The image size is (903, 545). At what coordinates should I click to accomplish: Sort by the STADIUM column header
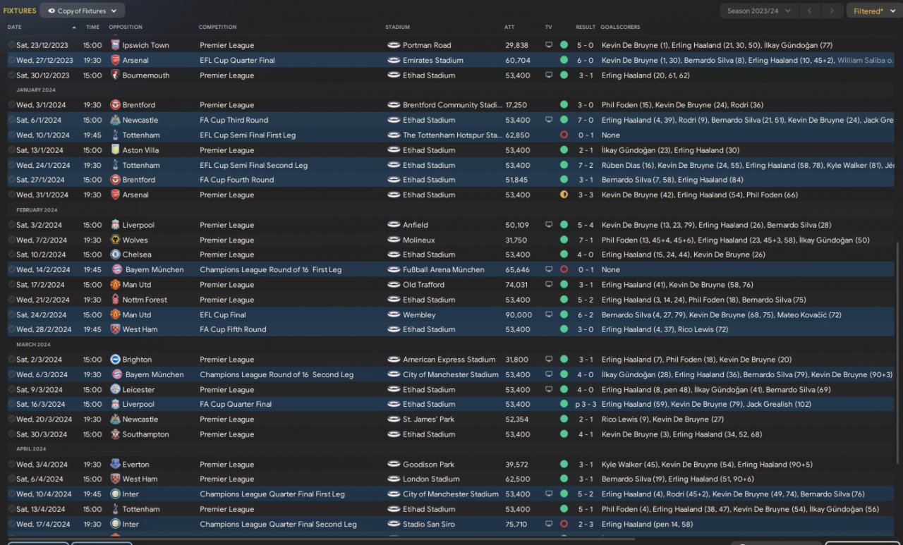click(397, 27)
